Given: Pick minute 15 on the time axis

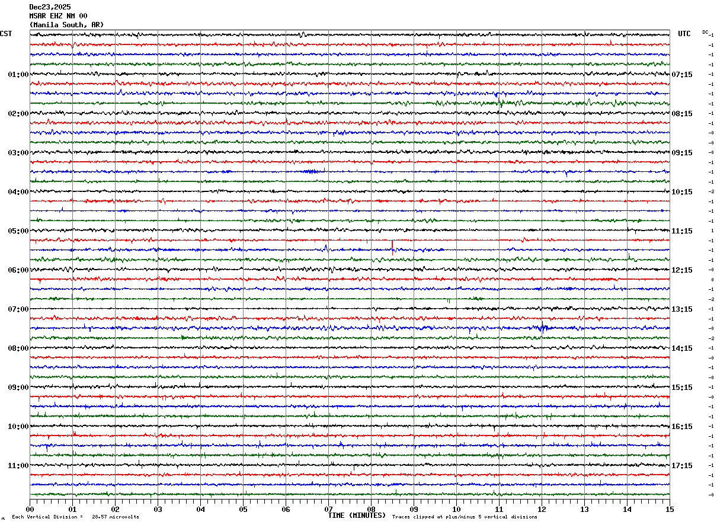Looking at the screenshot, I should (670, 509).
